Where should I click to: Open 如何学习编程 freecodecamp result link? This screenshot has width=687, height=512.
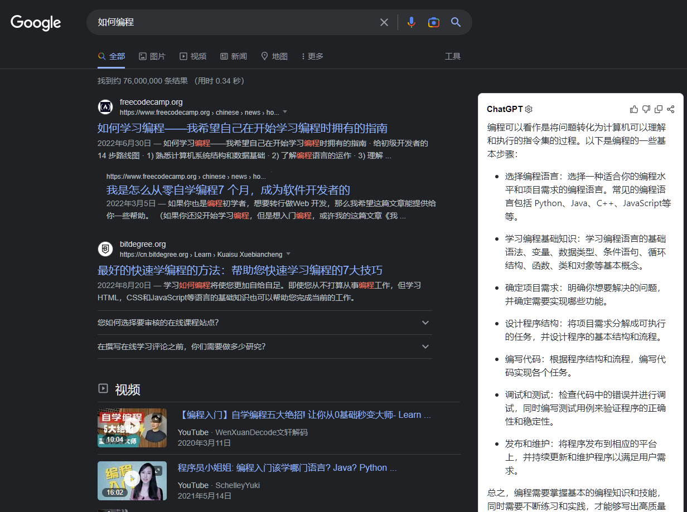[242, 128]
